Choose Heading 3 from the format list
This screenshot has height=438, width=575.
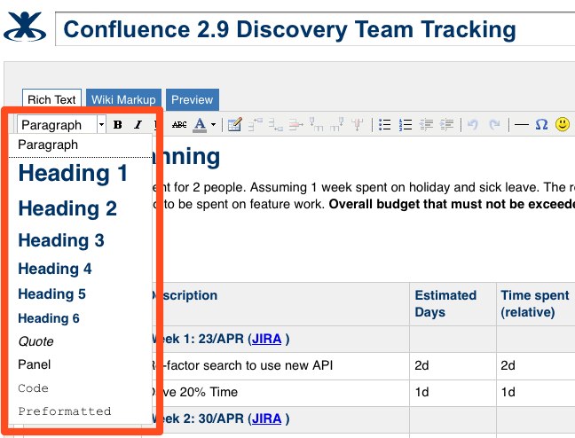click(80, 240)
